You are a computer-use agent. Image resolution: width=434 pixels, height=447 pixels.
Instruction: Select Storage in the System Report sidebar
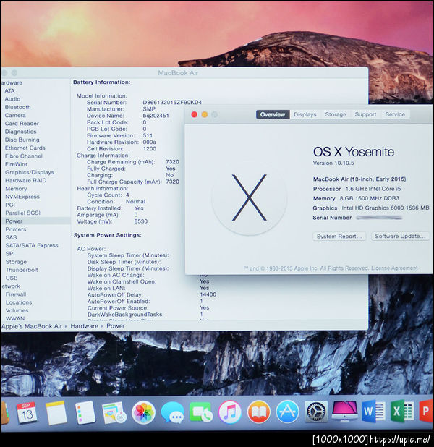[16, 262]
